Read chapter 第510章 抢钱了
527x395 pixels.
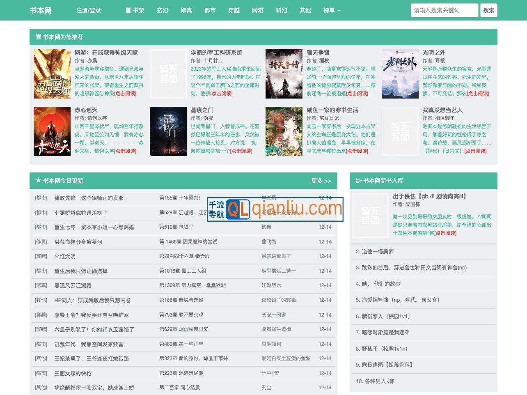point(176,227)
